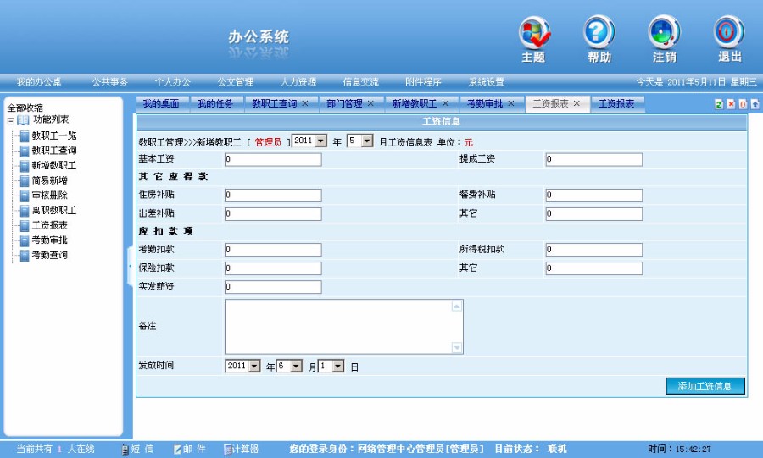Open the 人力资源 menu
The width and height of the screenshot is (763, 458).
tap(298, 81)
